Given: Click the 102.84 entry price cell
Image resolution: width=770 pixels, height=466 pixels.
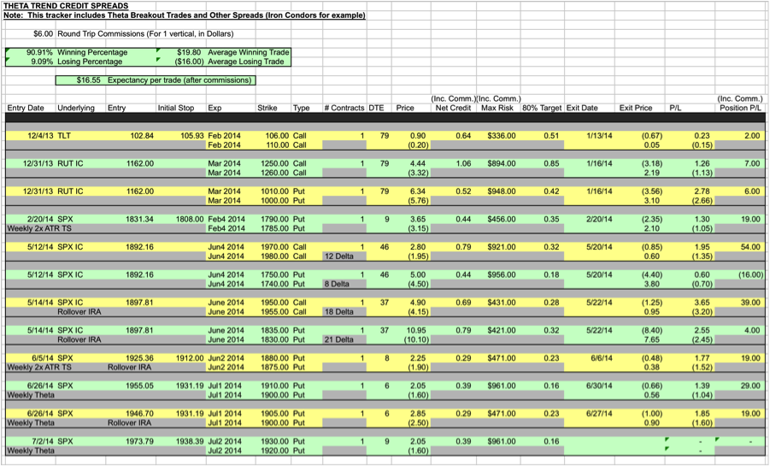Looking at the screenshot, I should 141,136.
